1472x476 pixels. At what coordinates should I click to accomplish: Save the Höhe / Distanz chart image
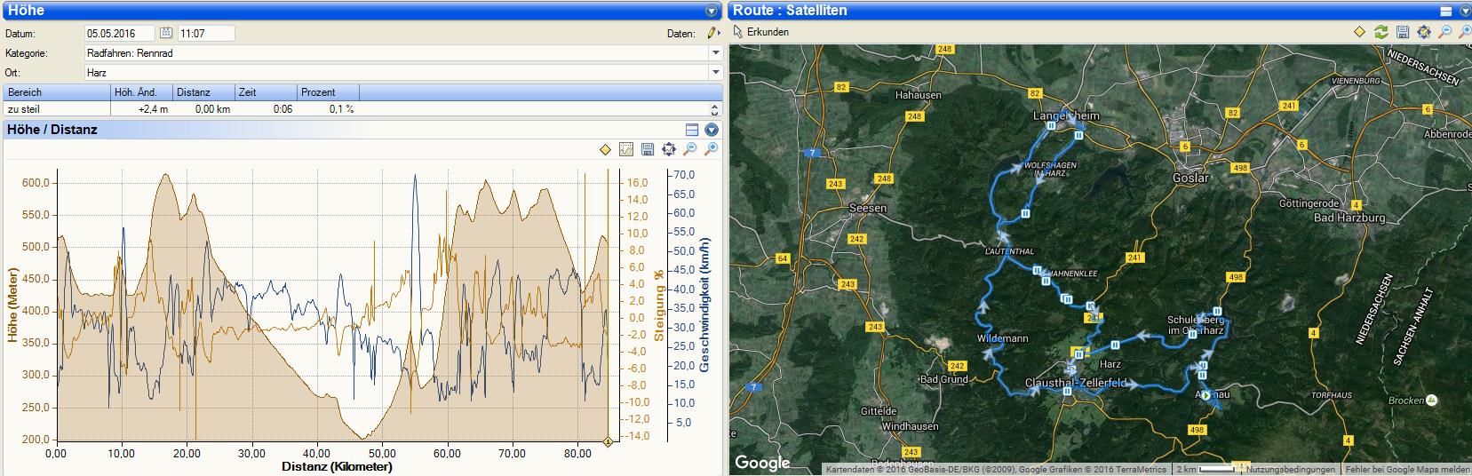(648, 149)
